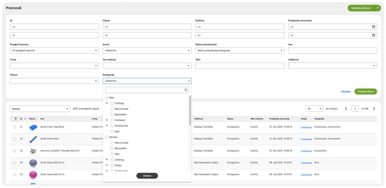Open calendar for the 'od' update date
Screen dimensions: 386x188
(374, 27)
